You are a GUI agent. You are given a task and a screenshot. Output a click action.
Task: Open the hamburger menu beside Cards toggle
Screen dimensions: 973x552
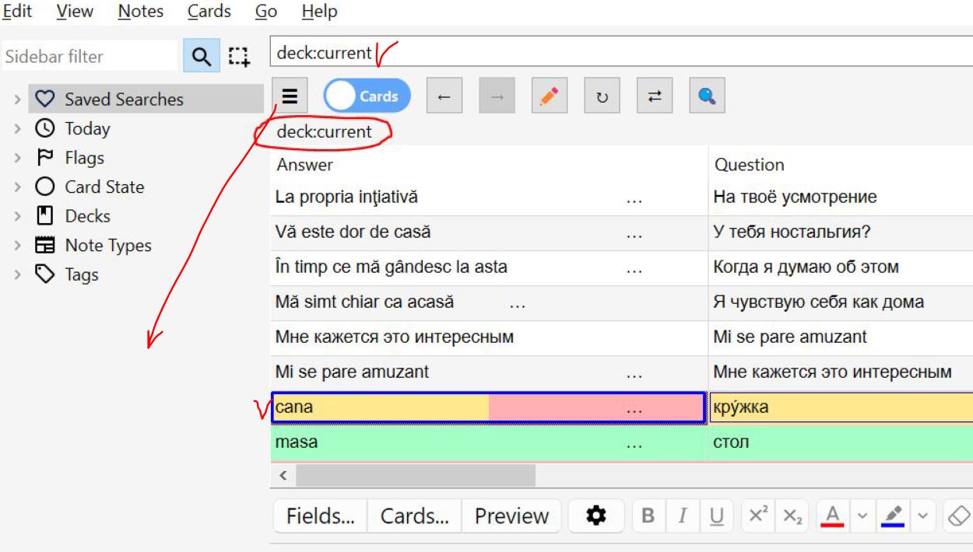click(x=290, y=96)
